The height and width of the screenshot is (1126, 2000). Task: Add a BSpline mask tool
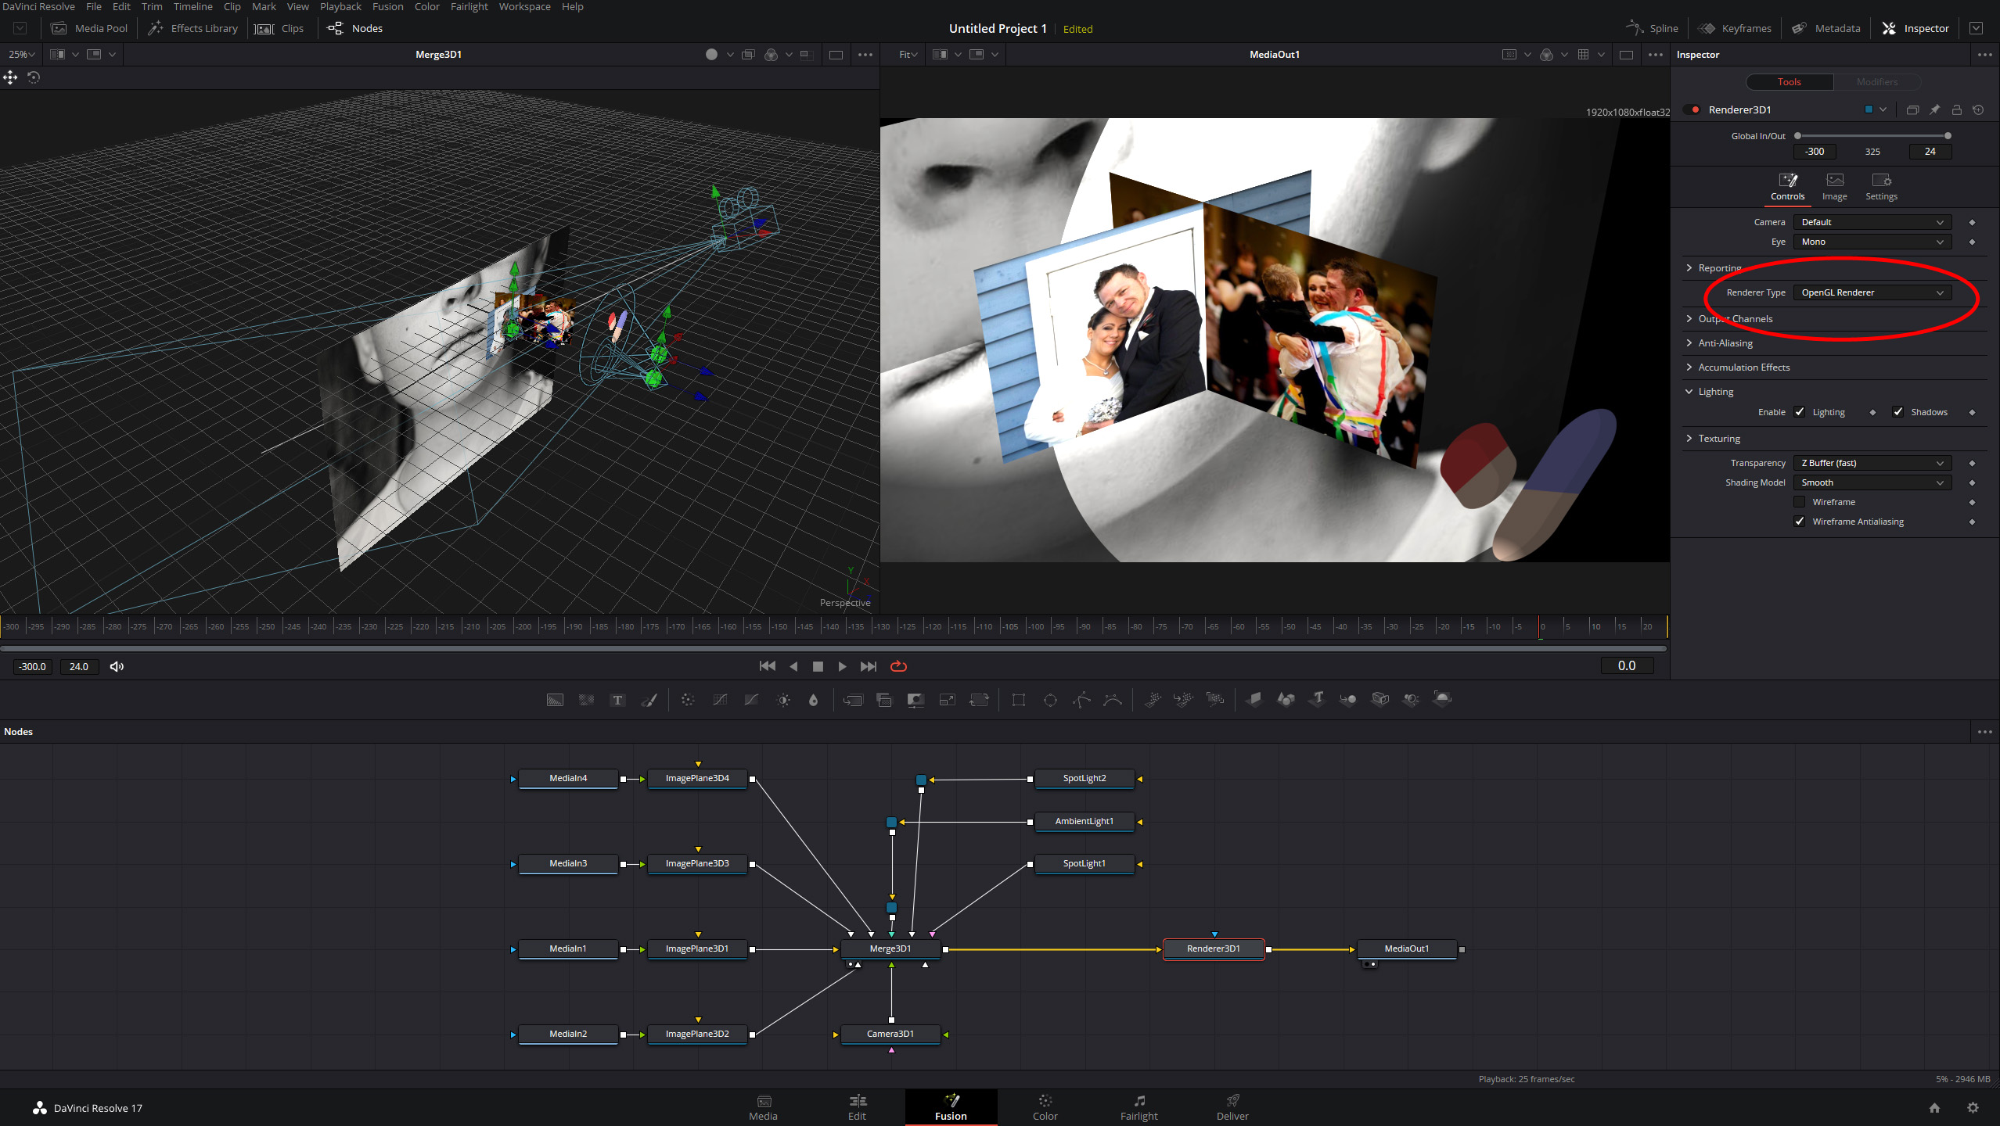point(1113,700)
